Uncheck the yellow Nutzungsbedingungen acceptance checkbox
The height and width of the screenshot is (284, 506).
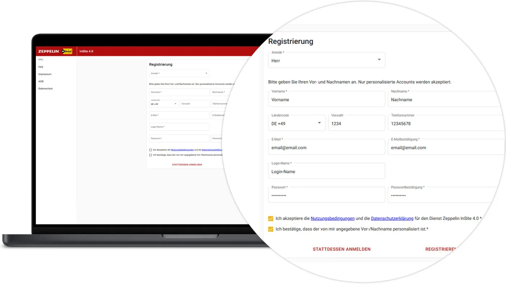[271, 218]
